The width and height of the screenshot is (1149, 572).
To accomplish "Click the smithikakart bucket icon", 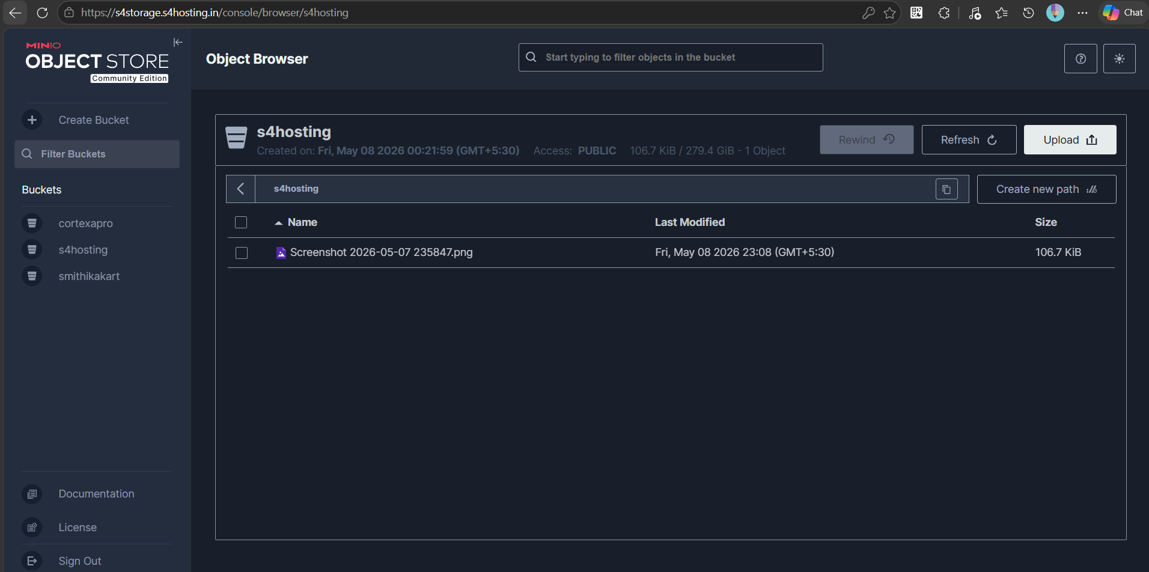I will click(32, 276).
